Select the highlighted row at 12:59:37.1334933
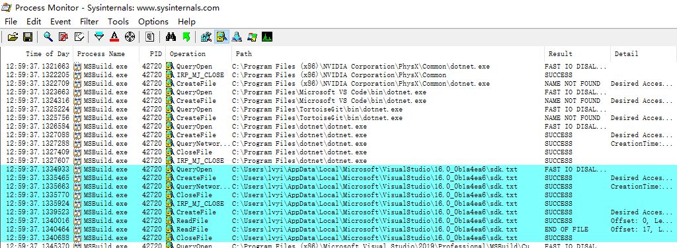677x248 pixels. click(338, 170)
